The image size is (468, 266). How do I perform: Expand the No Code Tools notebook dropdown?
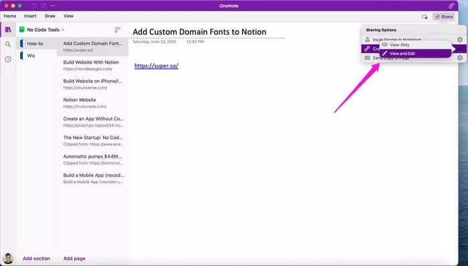click(63, 30)
